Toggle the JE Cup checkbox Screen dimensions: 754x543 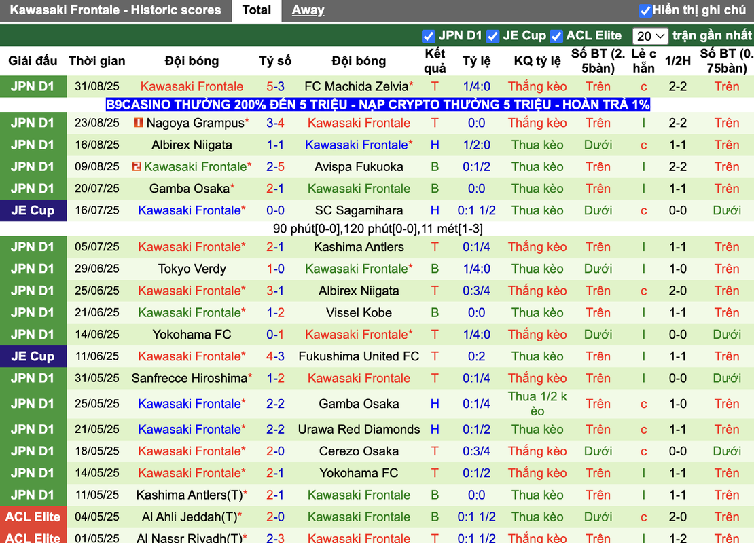click(492, 36)
